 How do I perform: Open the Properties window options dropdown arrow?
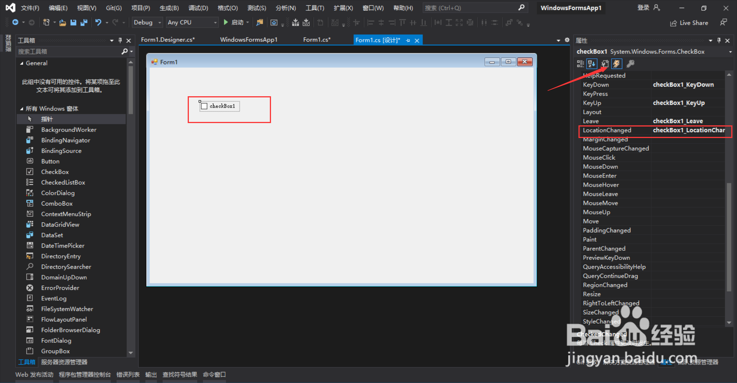711,40
